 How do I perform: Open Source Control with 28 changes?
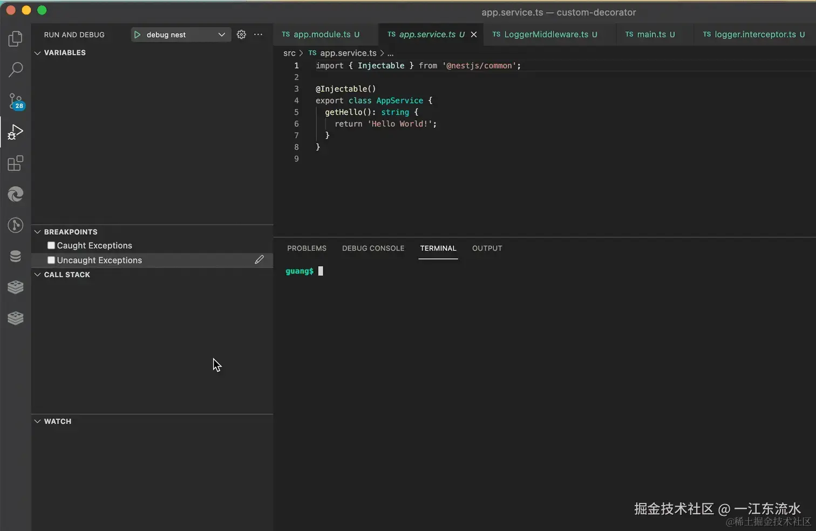(x=16, y=101)
